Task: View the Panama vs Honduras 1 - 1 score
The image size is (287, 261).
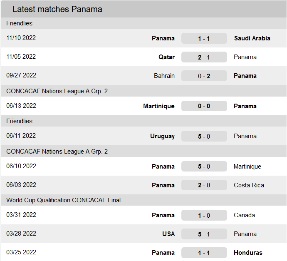Action: click(204, 253)
